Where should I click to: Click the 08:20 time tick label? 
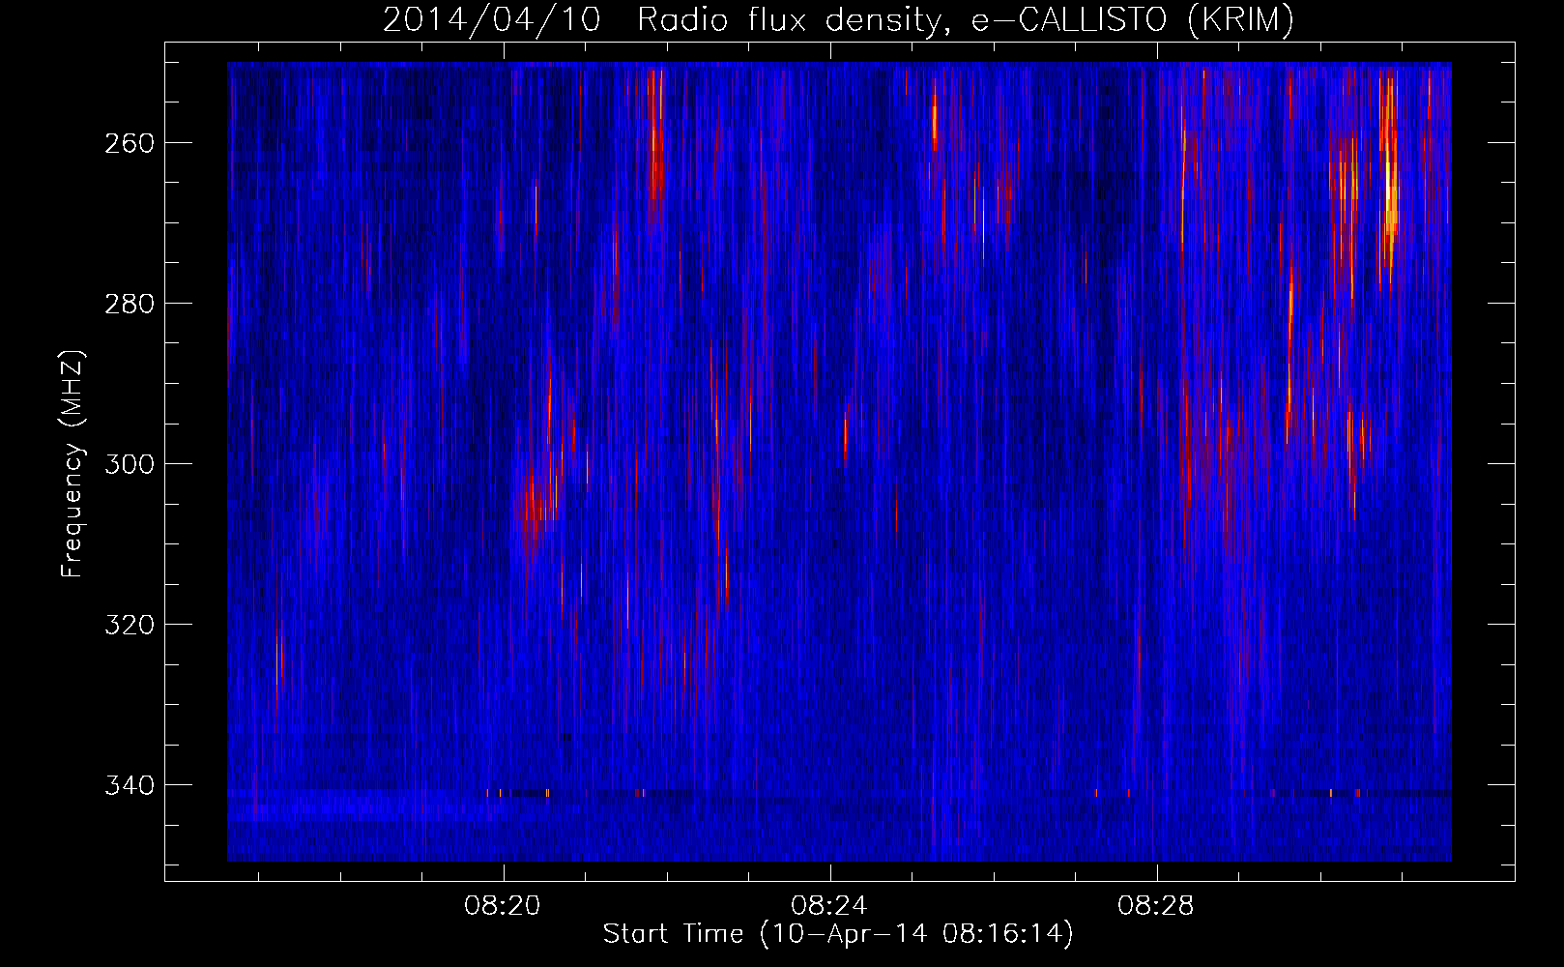(503, 906)
